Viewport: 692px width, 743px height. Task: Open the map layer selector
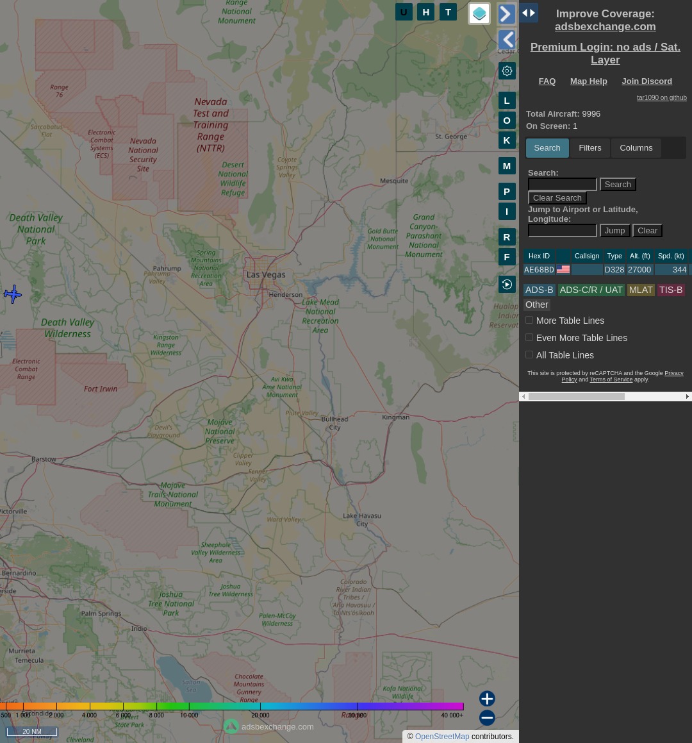pos(479,13)
